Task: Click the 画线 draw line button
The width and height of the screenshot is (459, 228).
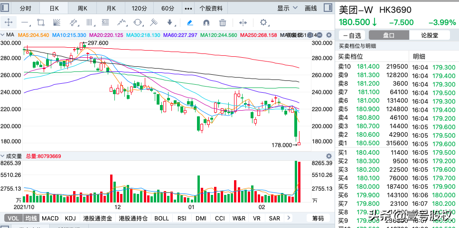Action: (x=310, y=9)
